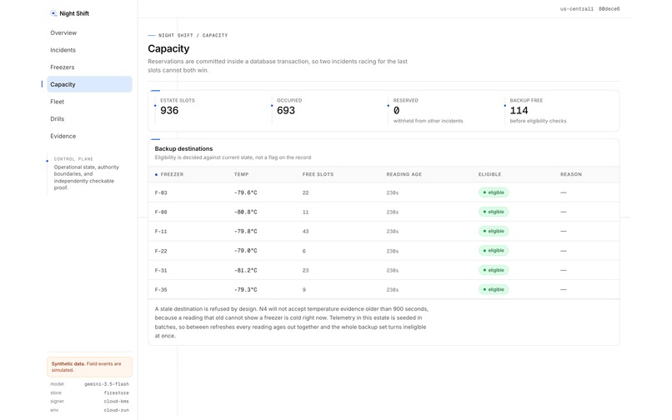Select freezer row F-11

pos(384,231)
